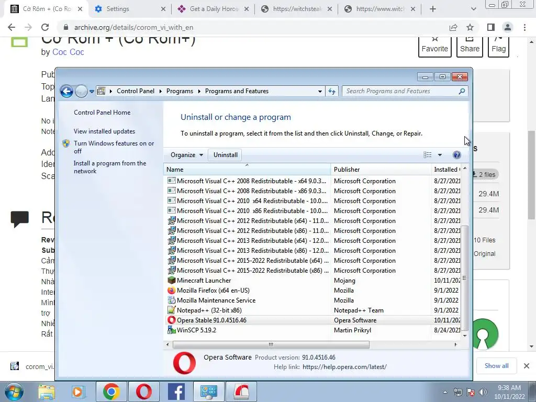Open recent locations dropdown beside navigation arrows
This screenshot has width=536, height=402.
point(92,92)
